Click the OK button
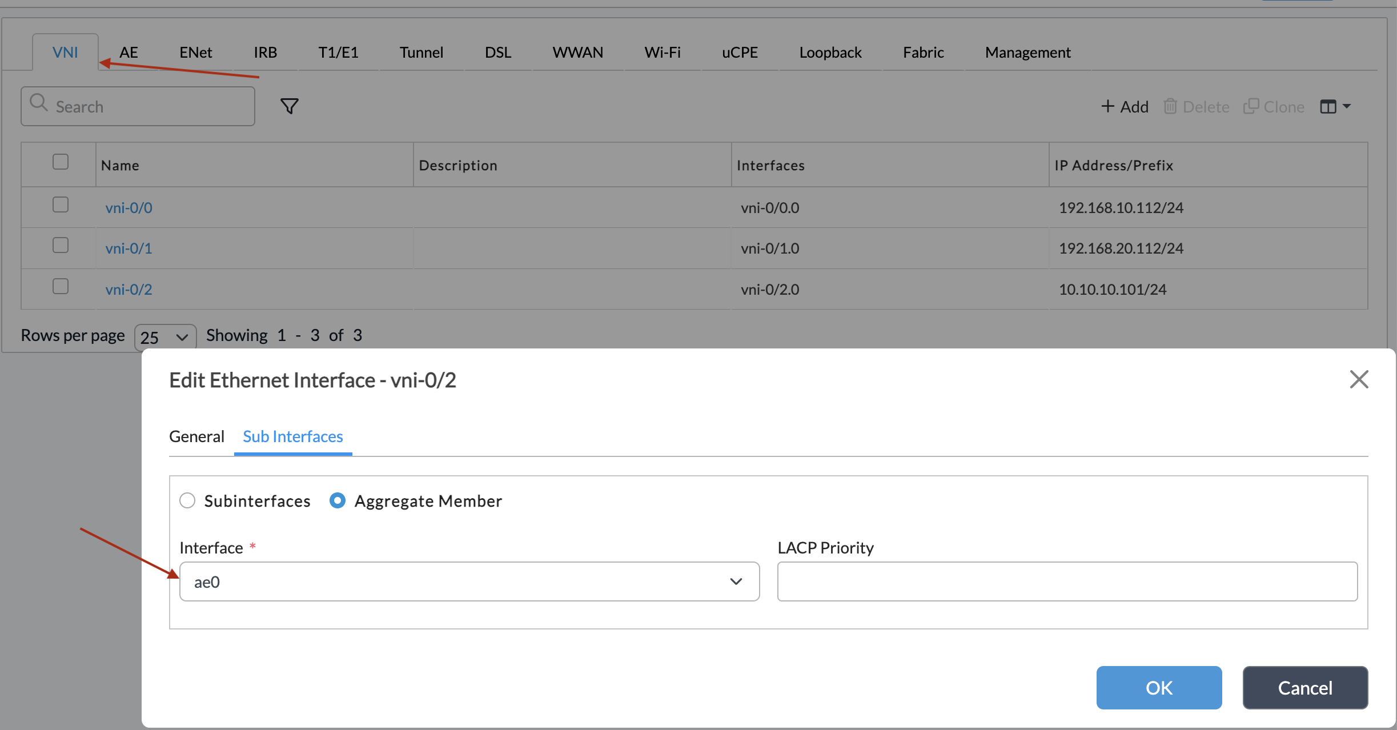The width and height of the screenshot is (1397, 730). [x=1158, y=688]
